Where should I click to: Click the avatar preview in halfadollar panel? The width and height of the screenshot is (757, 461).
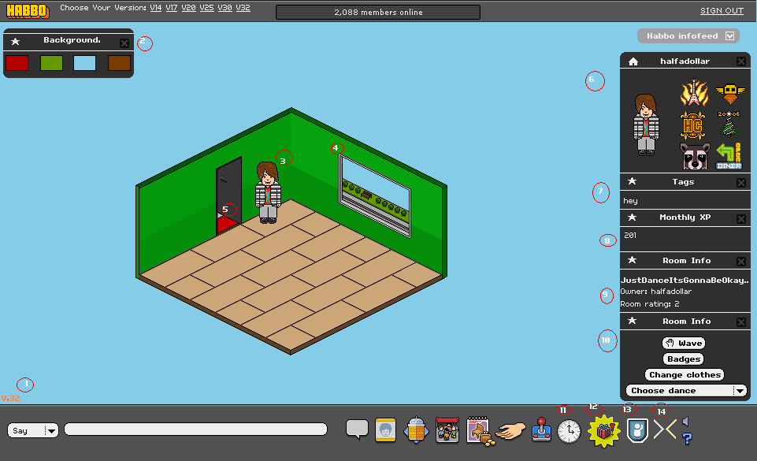tap(646, 125)
